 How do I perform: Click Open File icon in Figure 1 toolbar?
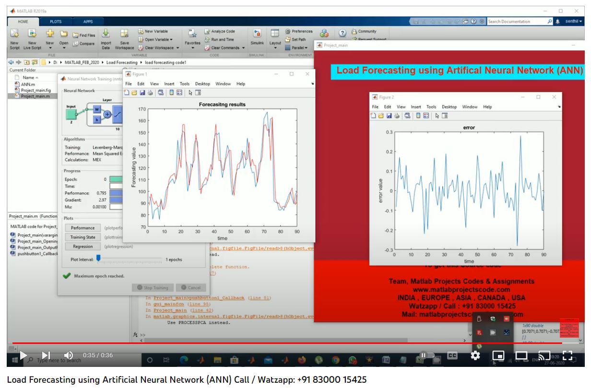pyautogui.click(x=134, y=93)
